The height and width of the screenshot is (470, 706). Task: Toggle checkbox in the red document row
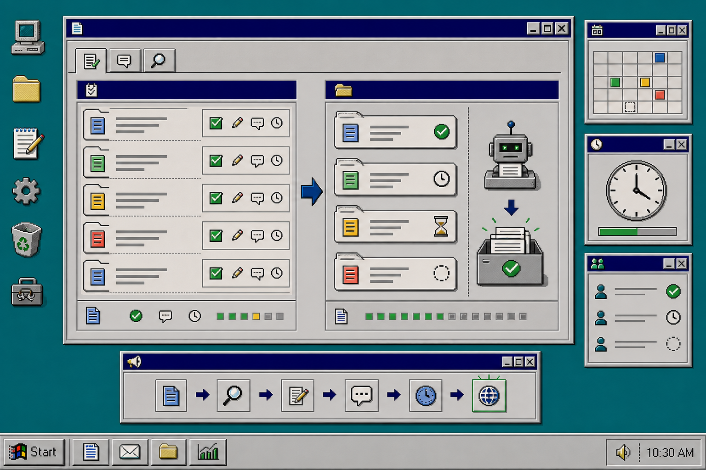216,236
